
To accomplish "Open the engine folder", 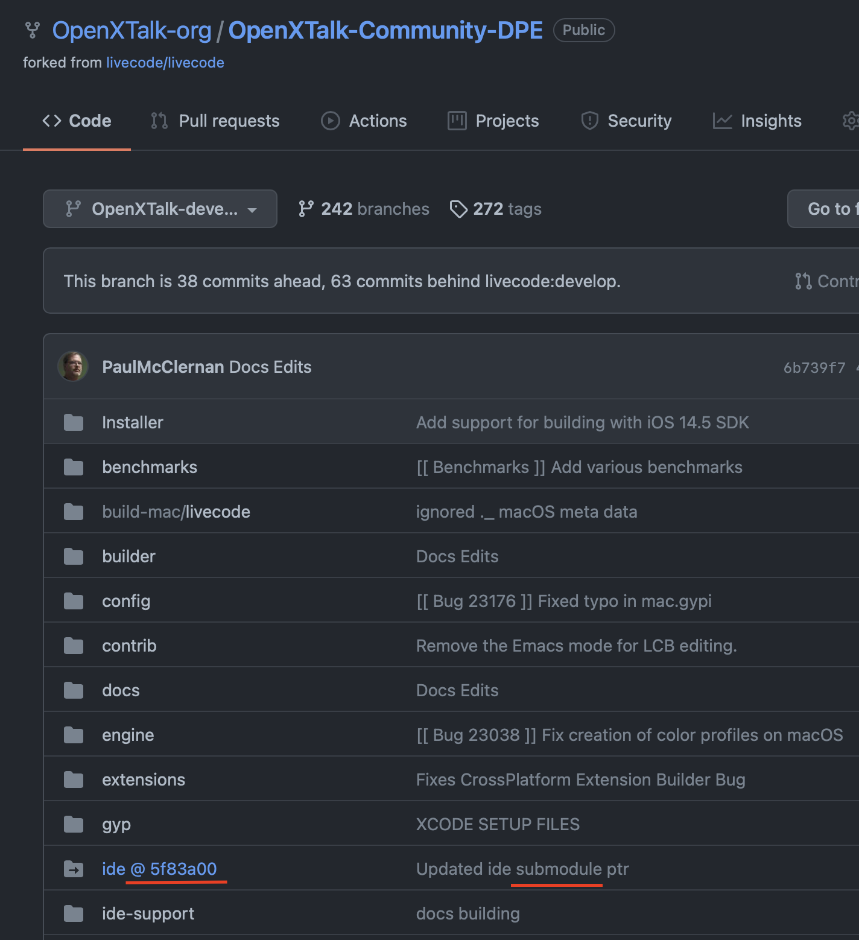I will coord(128,735).
